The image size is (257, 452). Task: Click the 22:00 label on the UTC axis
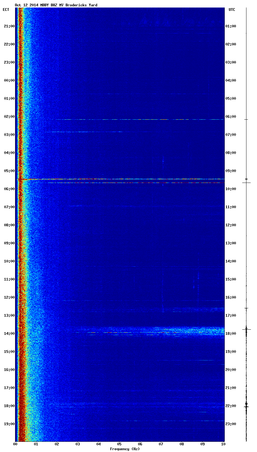pyautogui.click(x=231, y=406)
